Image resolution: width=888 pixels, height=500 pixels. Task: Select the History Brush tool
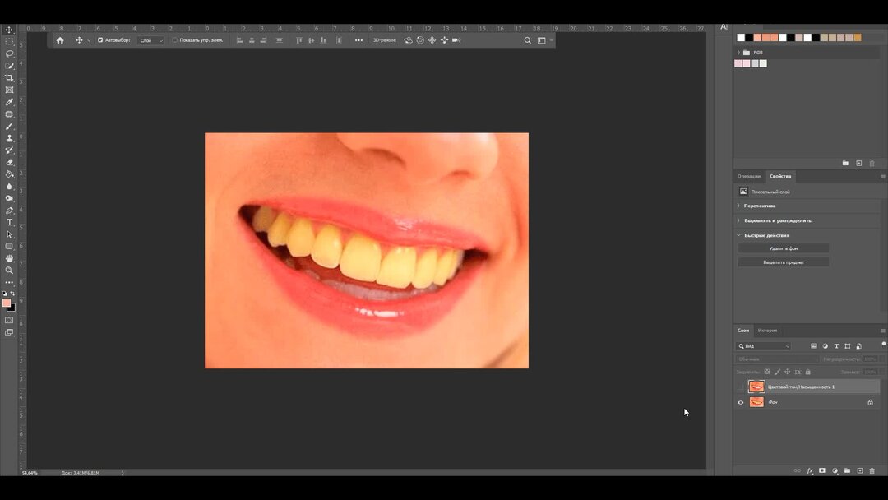9,150
